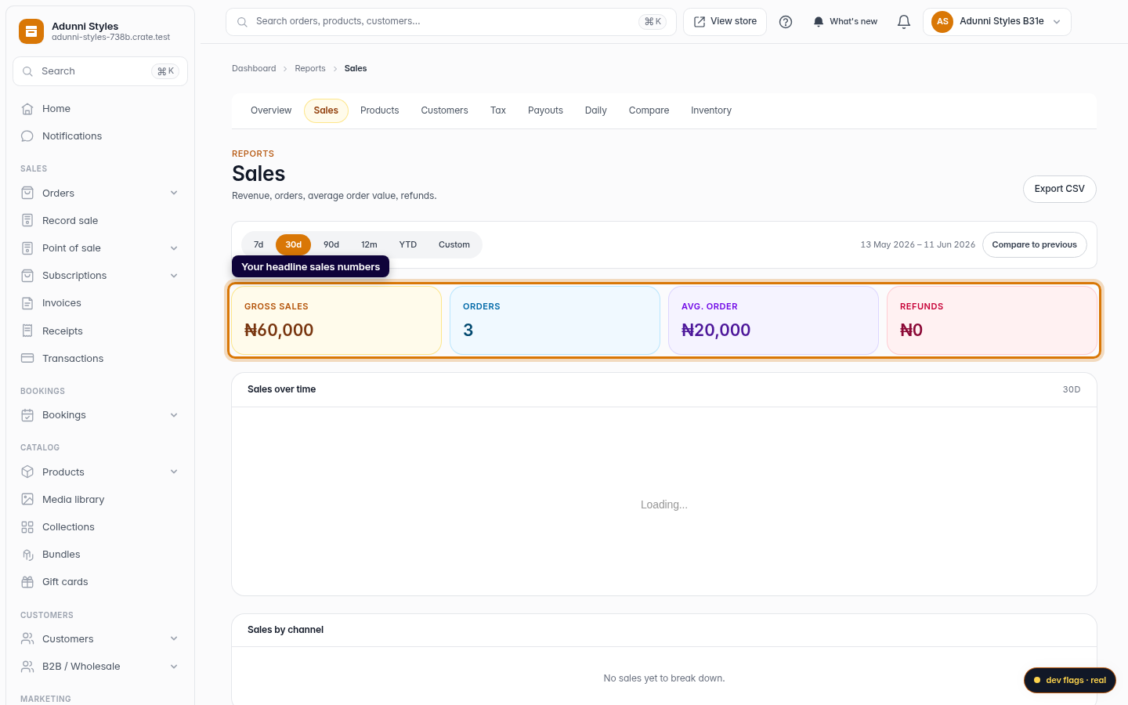
Task: Click the Bookings calendar icon
Action: tap(27, 415)
